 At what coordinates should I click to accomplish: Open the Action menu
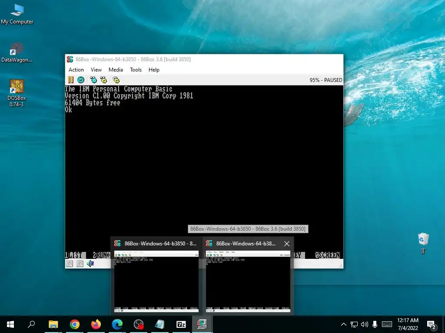(76, 70)
